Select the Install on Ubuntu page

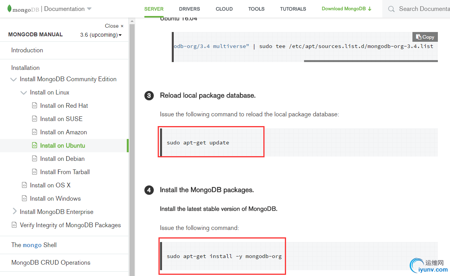tap(63, 146)
